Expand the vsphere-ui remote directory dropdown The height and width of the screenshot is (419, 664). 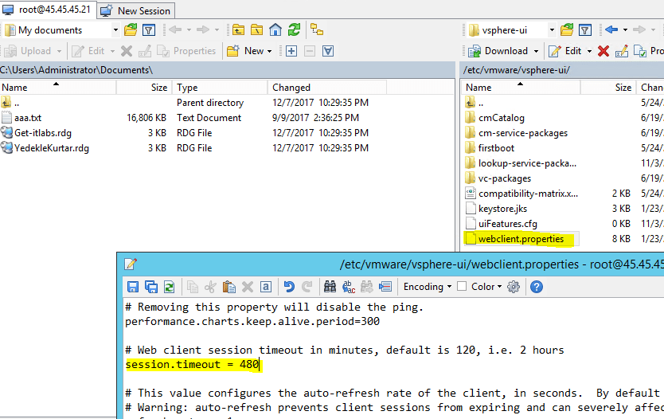point(552,30)
